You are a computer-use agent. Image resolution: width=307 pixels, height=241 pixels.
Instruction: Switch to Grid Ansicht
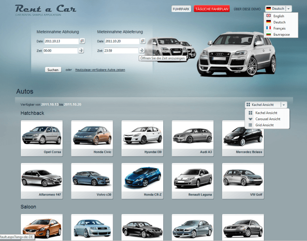[x=267, y=125]
